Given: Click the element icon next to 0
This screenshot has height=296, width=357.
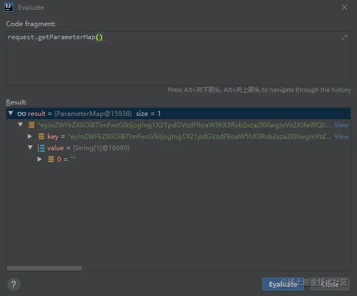Looking at the screenshot, I should coord(51,159).
